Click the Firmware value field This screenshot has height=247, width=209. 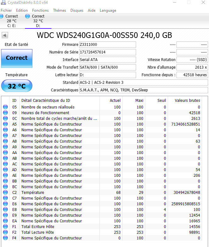107,45
